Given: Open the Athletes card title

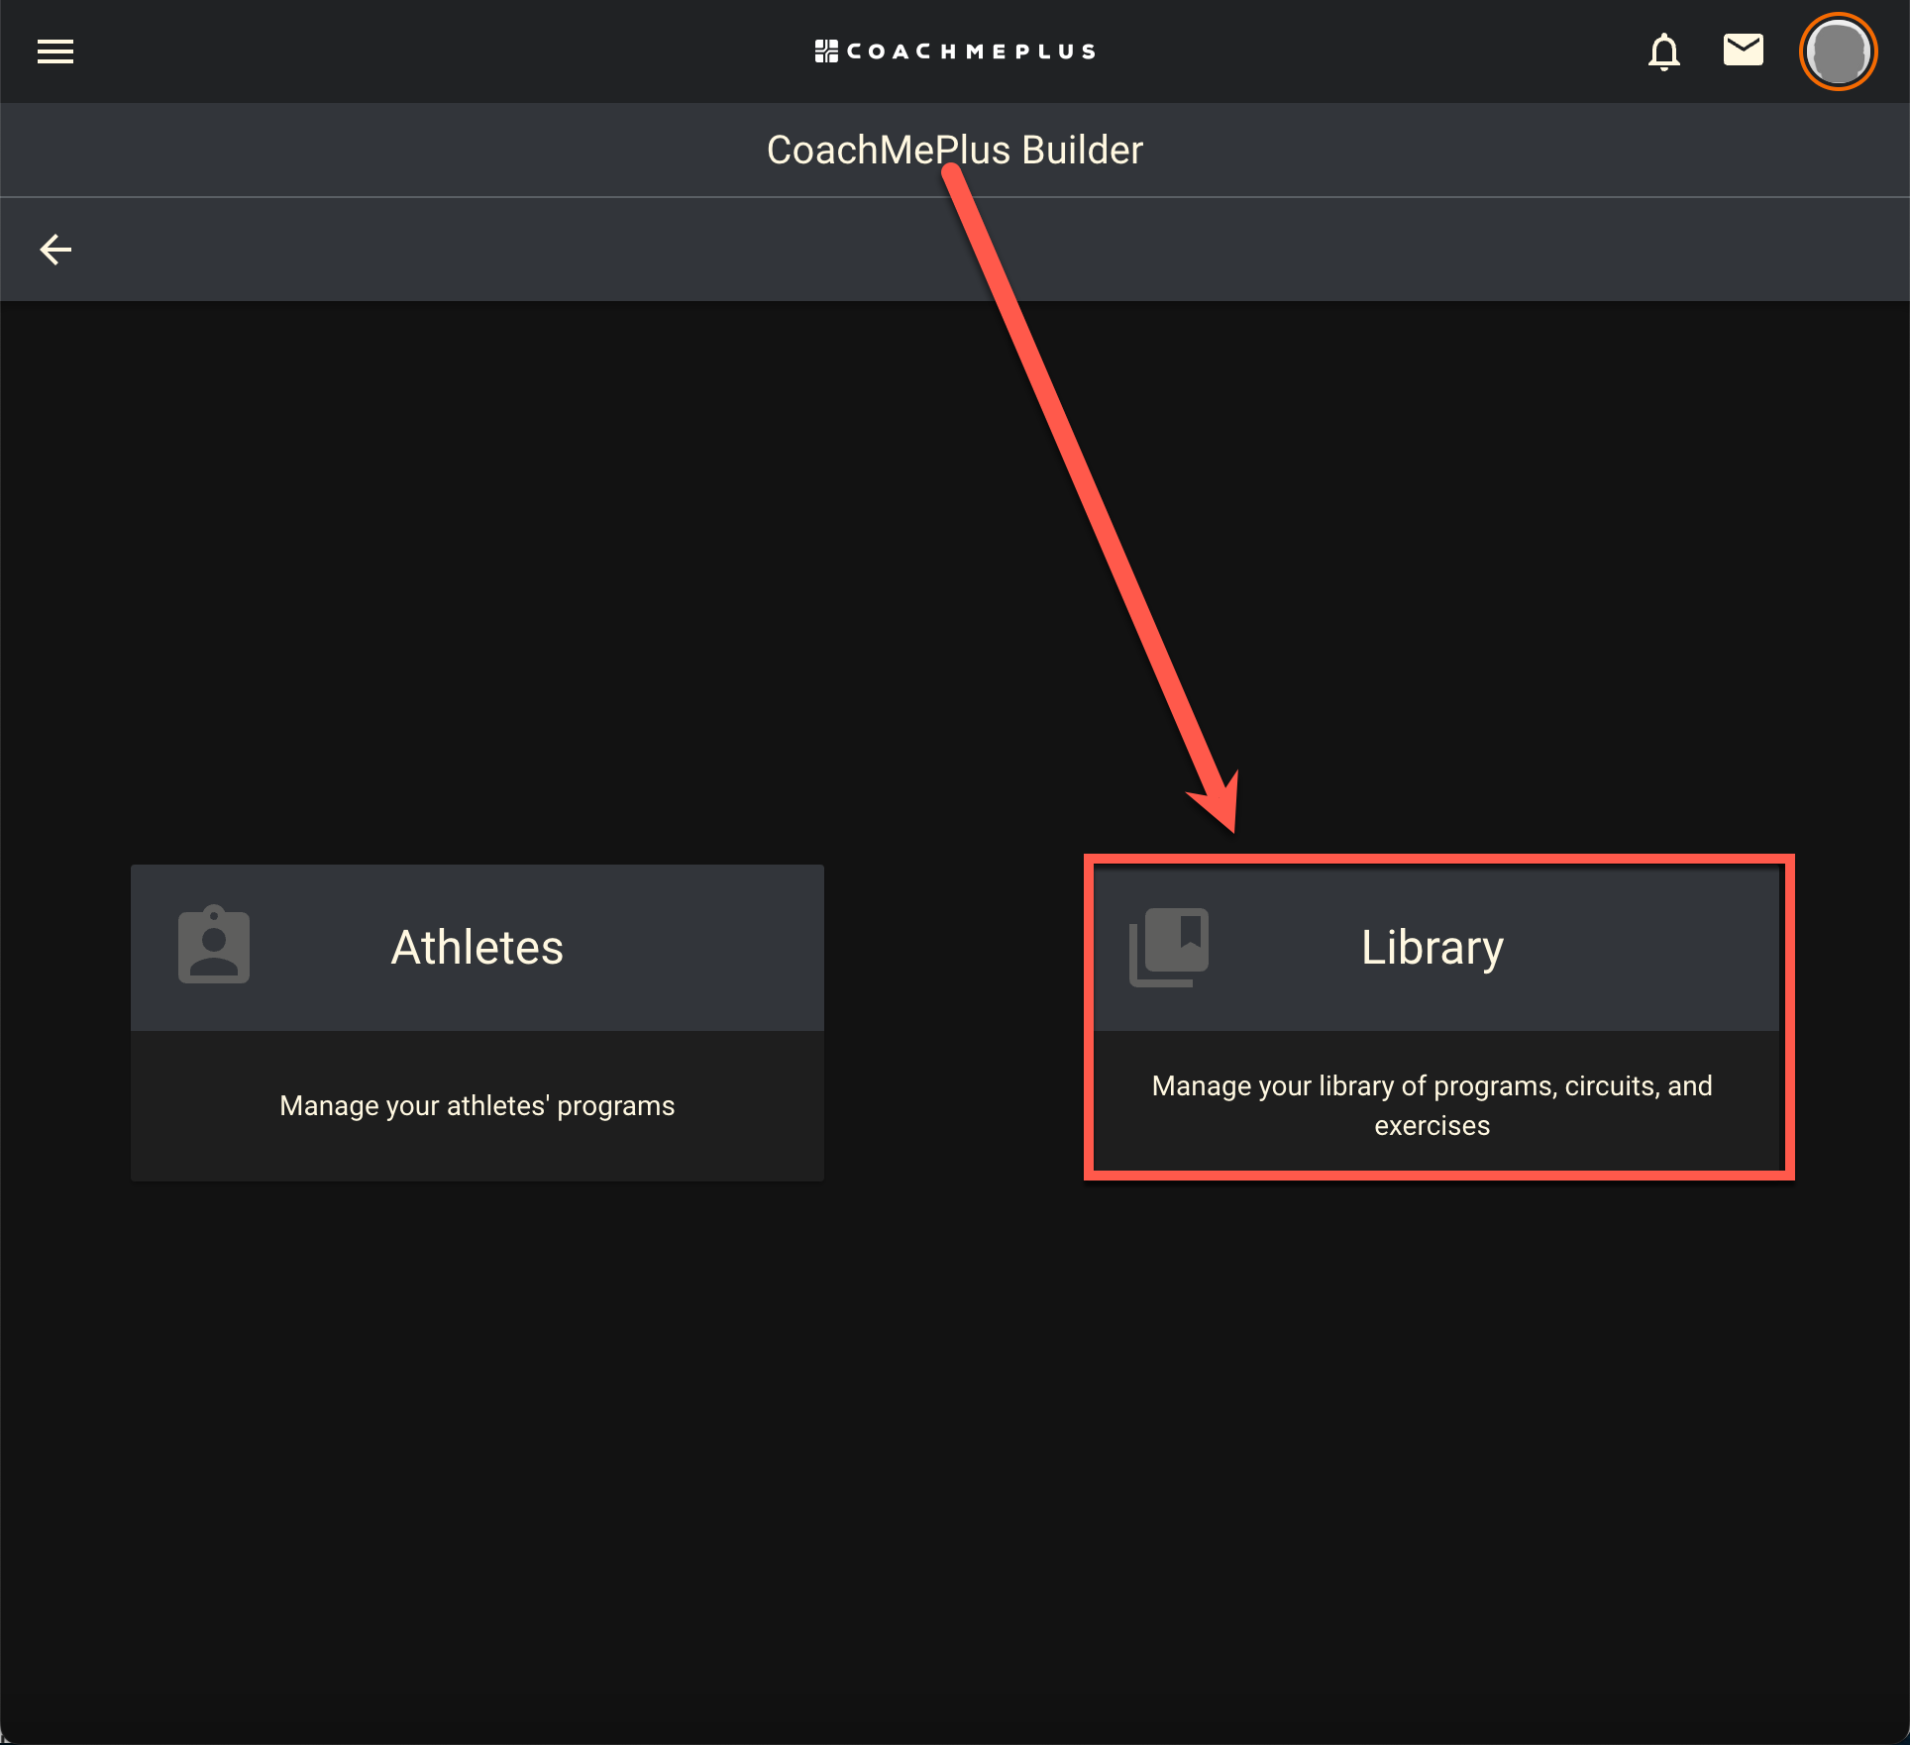Looking at the screenshot, I should tap(477, 947).
